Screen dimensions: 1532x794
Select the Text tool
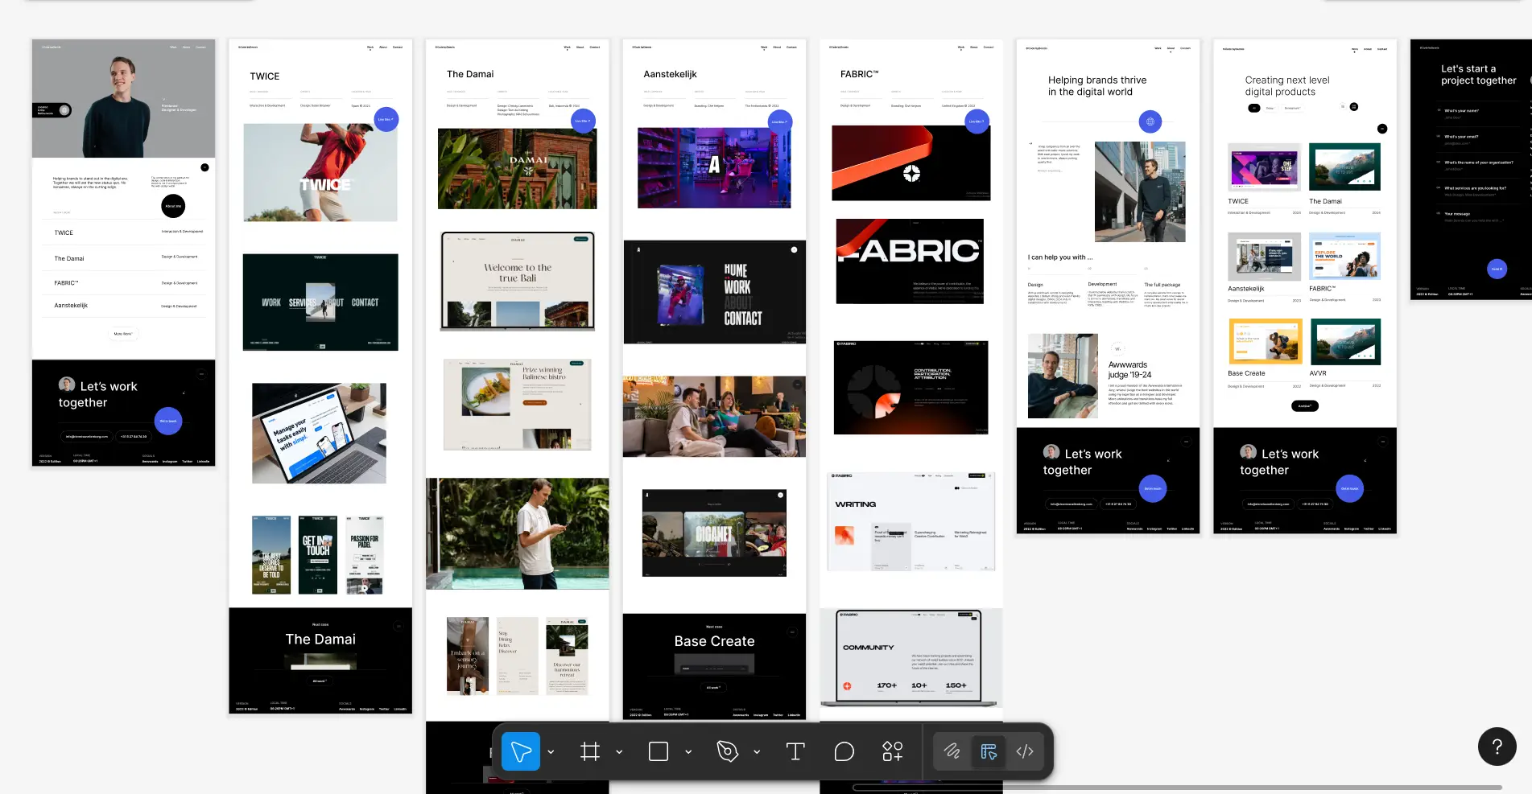click(795, 751)
